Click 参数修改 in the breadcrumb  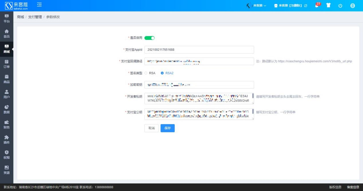click(x=53, y=17)
